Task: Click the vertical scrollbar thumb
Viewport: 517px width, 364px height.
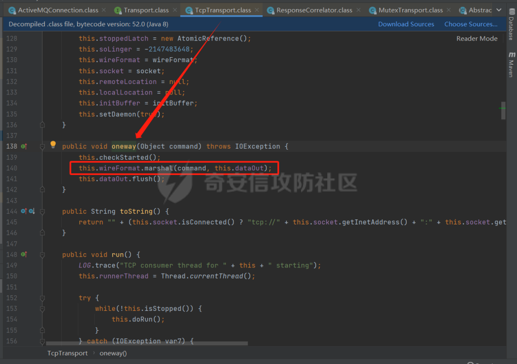Action: click(503, 110)
